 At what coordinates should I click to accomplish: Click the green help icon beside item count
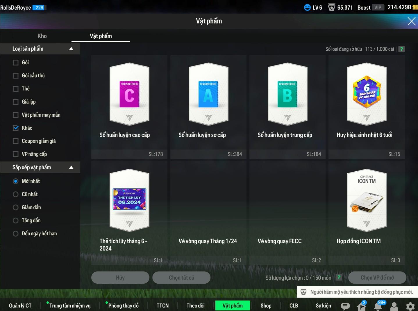coord(401,49)
